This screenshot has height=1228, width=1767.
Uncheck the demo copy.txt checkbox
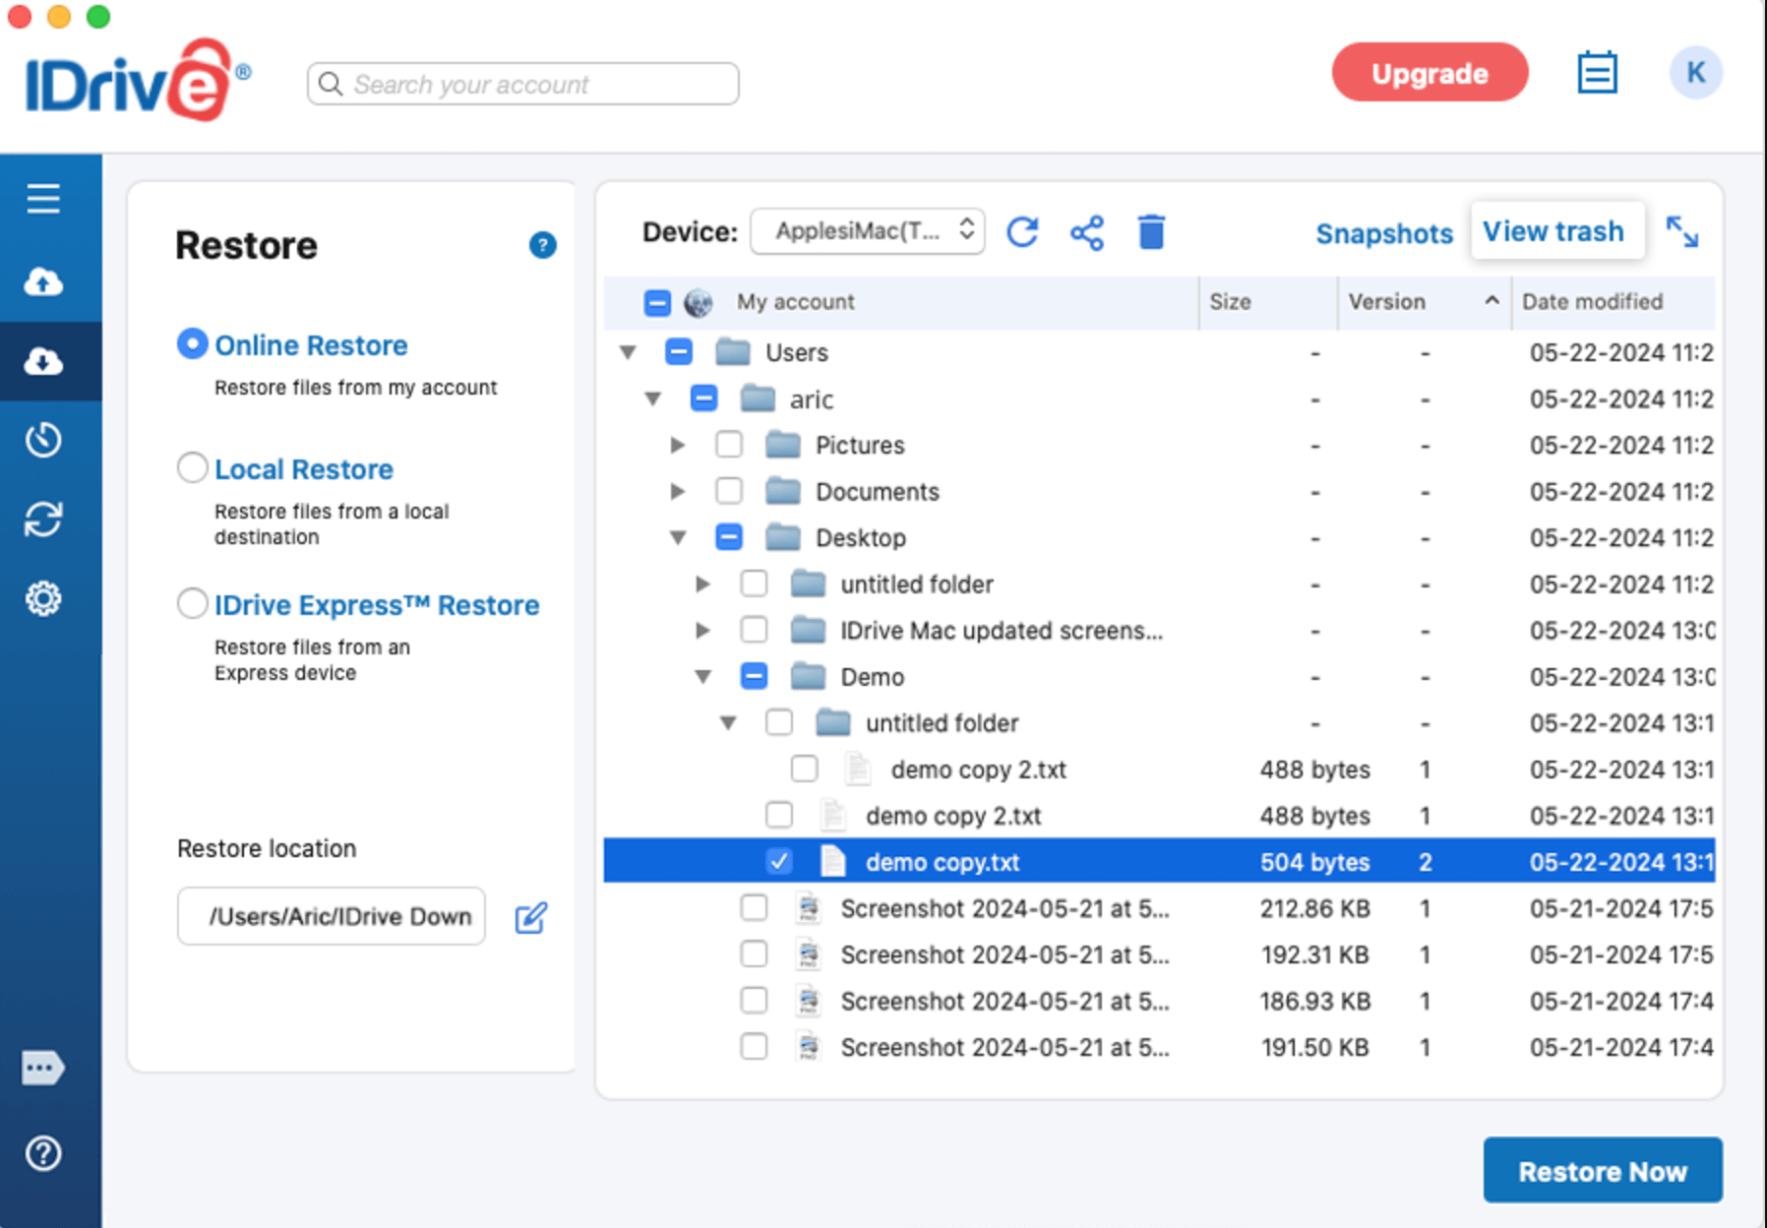779,862
